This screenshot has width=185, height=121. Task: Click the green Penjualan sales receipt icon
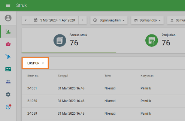152,41
